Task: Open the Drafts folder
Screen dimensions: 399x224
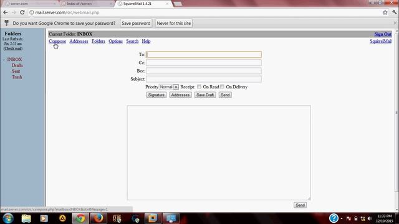Action: [x=17, y=65]
